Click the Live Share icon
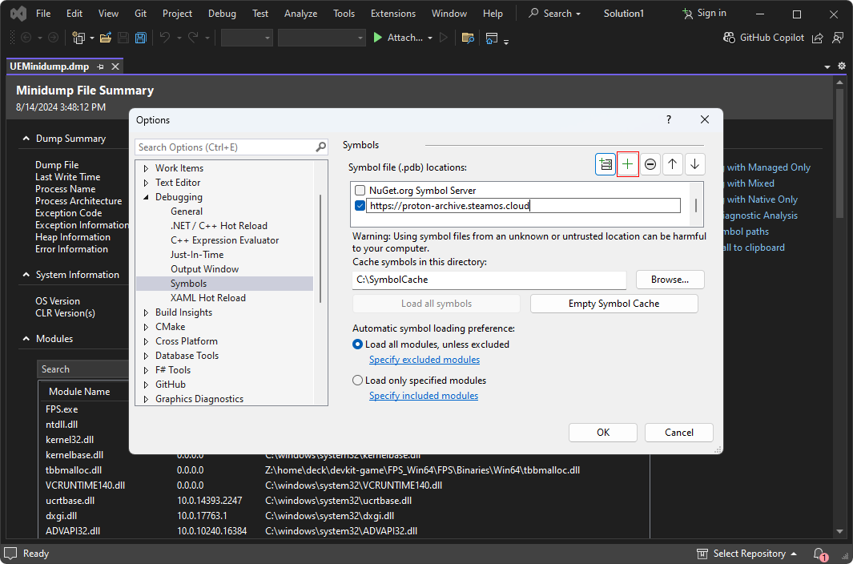The height and width of the screenshot is (564, 853). point(817,38)
